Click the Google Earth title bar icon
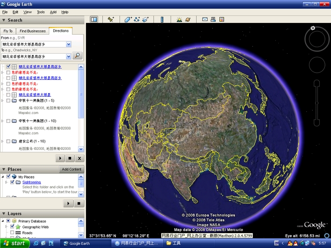 point(3,4)
